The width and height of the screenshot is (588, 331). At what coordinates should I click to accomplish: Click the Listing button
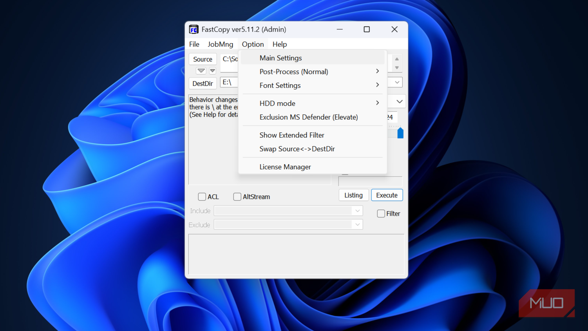[x=353, y=195]
